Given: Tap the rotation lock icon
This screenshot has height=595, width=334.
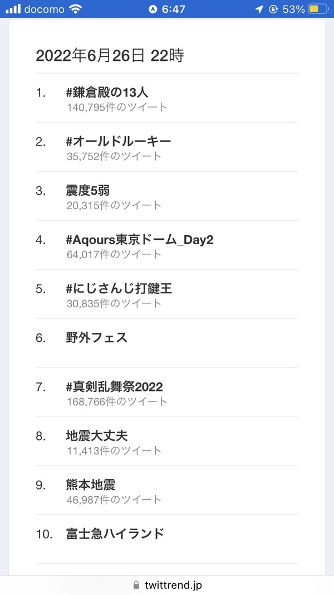Looking at the screenshot, I should tap(273, 9).
